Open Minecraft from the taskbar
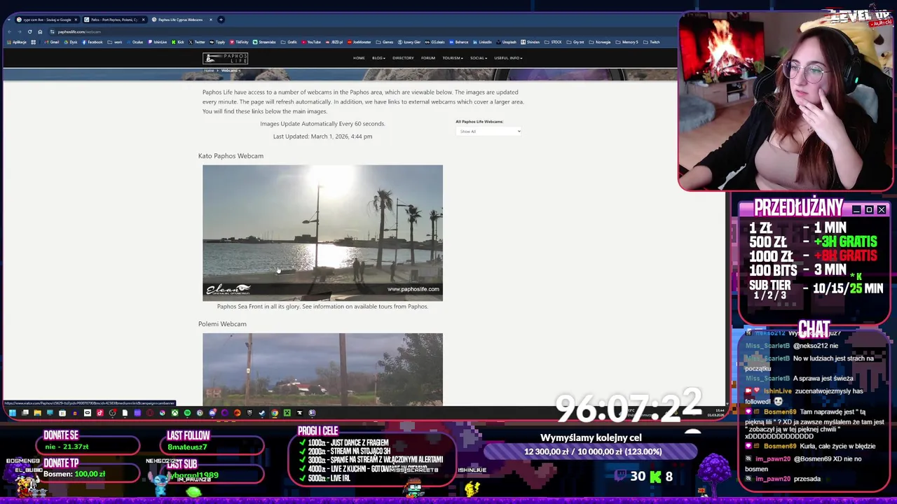Viewport: 897px width, 504px height. [x=287, y=413]
